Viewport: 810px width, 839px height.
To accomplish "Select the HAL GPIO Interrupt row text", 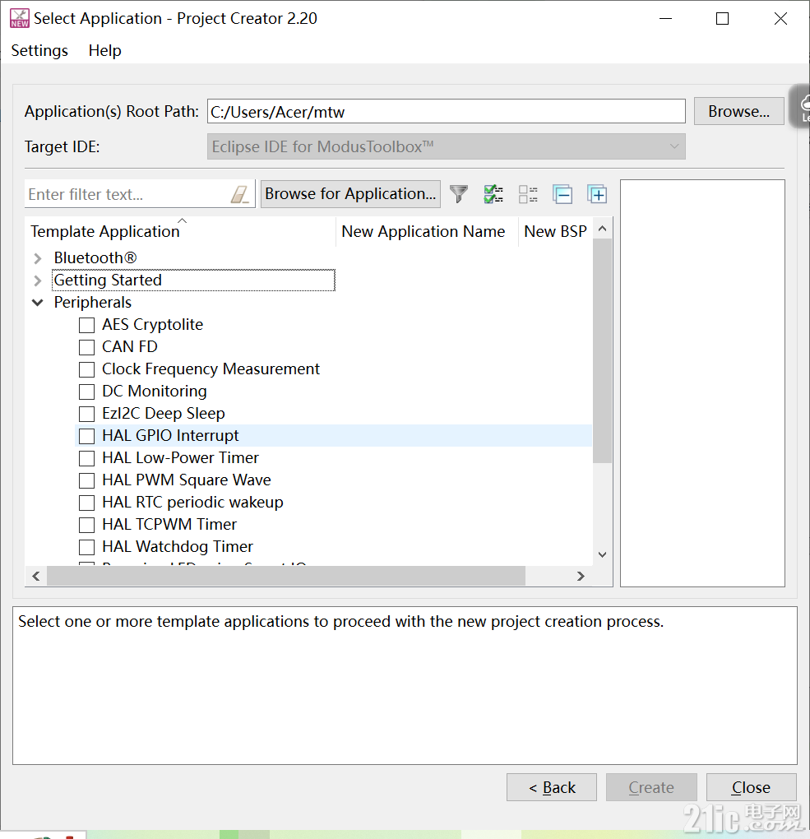I will (170, 436).
